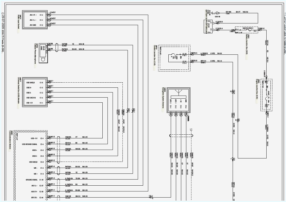Select the fuse symbol in Battery Junction Box
This screenshot has height=202, width=286.
coord(248,30)
